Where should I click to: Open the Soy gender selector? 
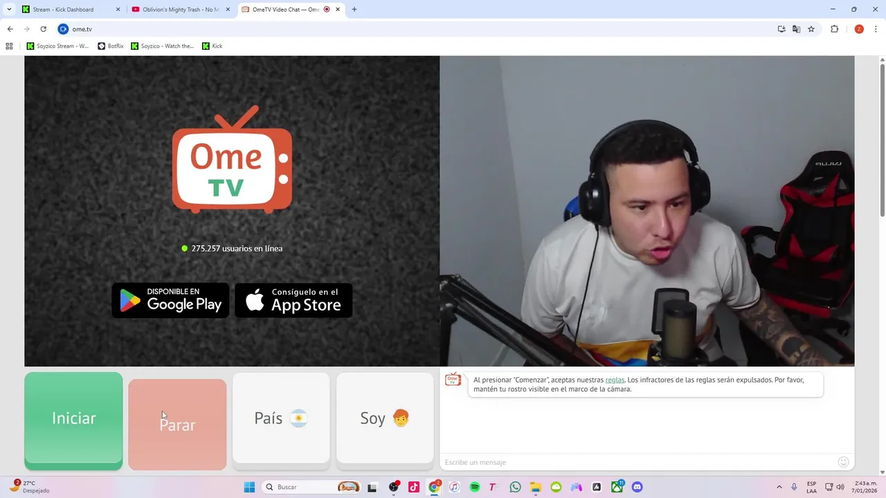point(385,418)
